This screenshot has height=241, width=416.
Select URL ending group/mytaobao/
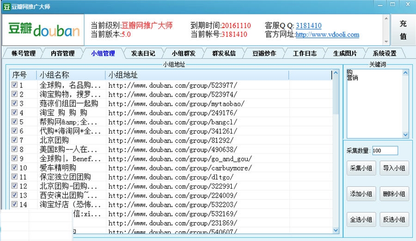pyautogui.click(x=177, y=104)
